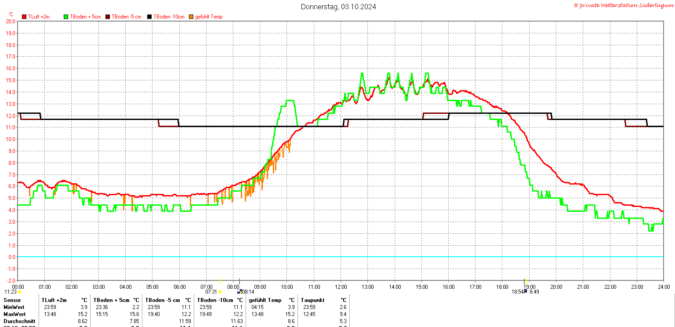The width and height of the screenshot is (675, 327).
Task: Click the Donnerstag, 03.10.2024 date title
Action: 338,7
